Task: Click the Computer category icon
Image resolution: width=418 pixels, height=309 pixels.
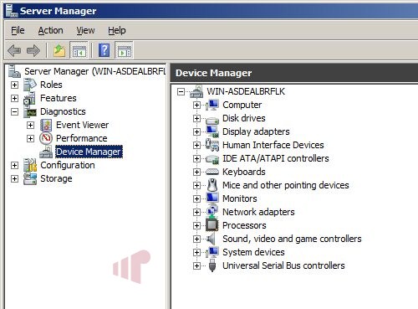Action: (212, 105)
